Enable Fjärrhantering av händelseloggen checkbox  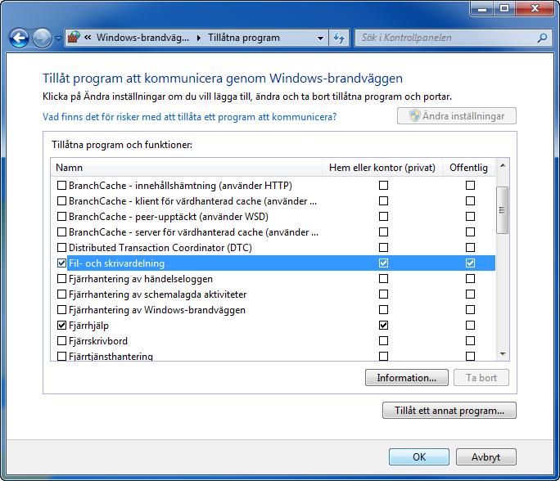[x=61, y=279]
